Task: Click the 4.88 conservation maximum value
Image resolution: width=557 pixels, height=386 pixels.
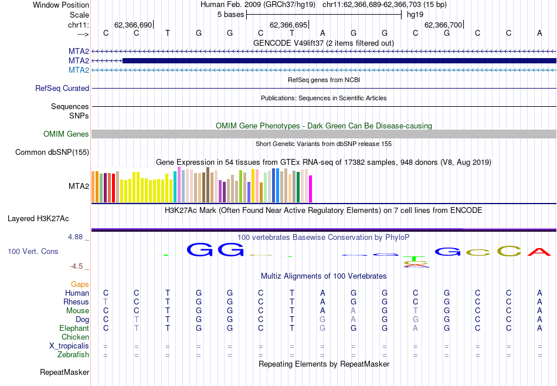Action: 75,237
